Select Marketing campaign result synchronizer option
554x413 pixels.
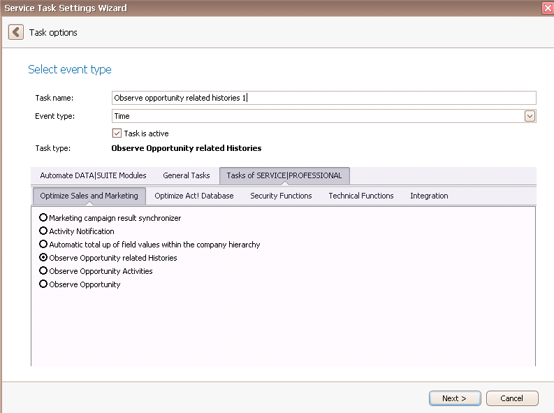(110, 218)
